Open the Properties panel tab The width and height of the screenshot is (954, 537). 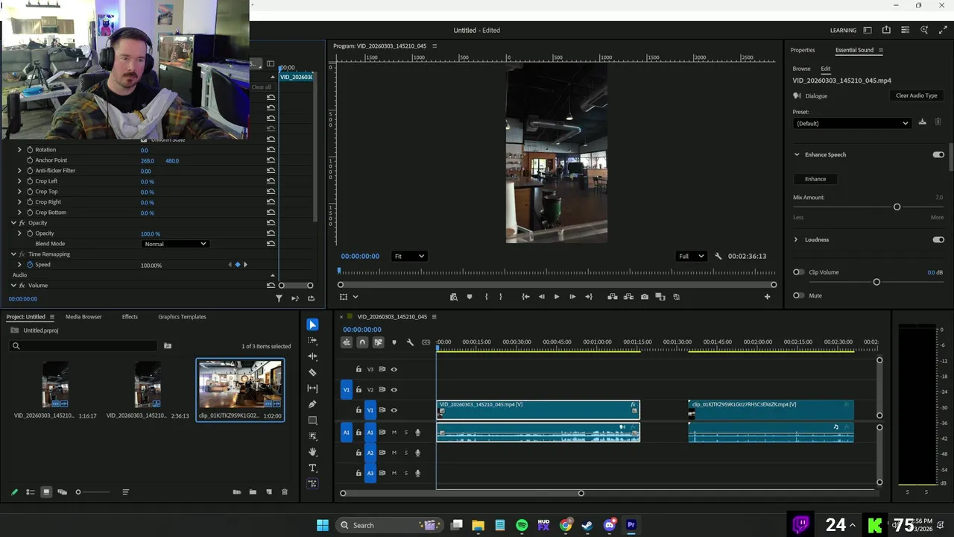(x=802, y=50)
